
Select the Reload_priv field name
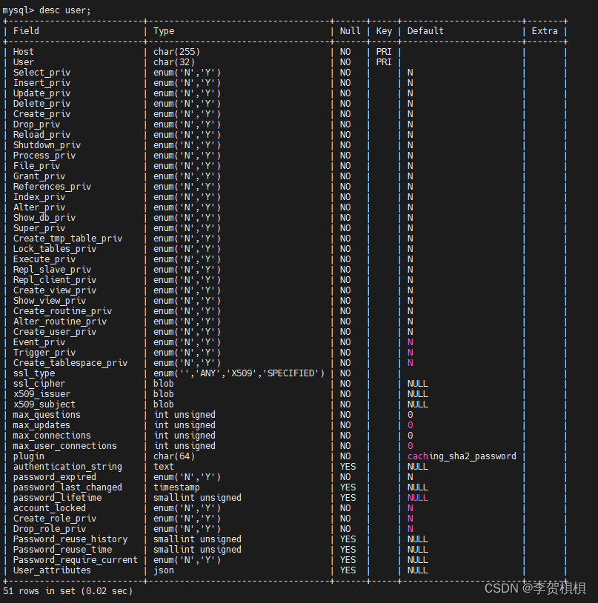(x=42, y=135)
